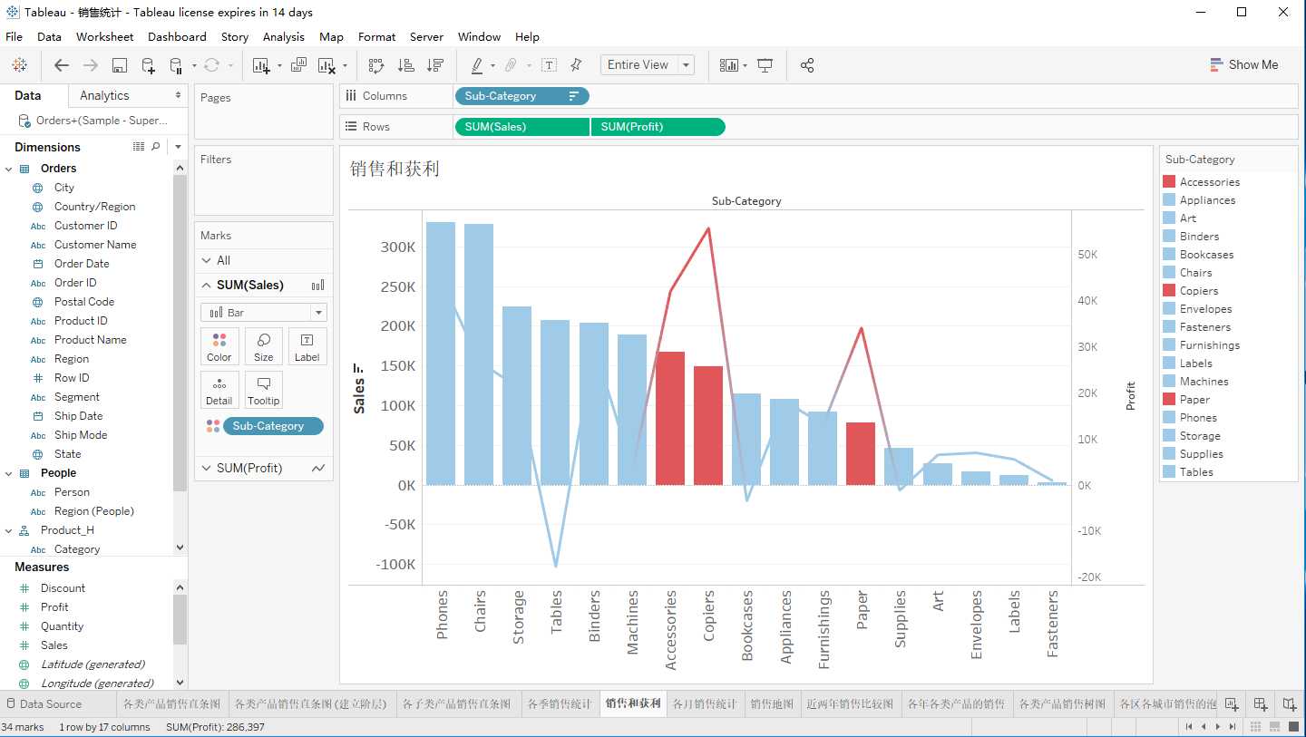The image size is (1306, 737).
Task: Click the Paper legend swatch
Action: point(1169,400)
